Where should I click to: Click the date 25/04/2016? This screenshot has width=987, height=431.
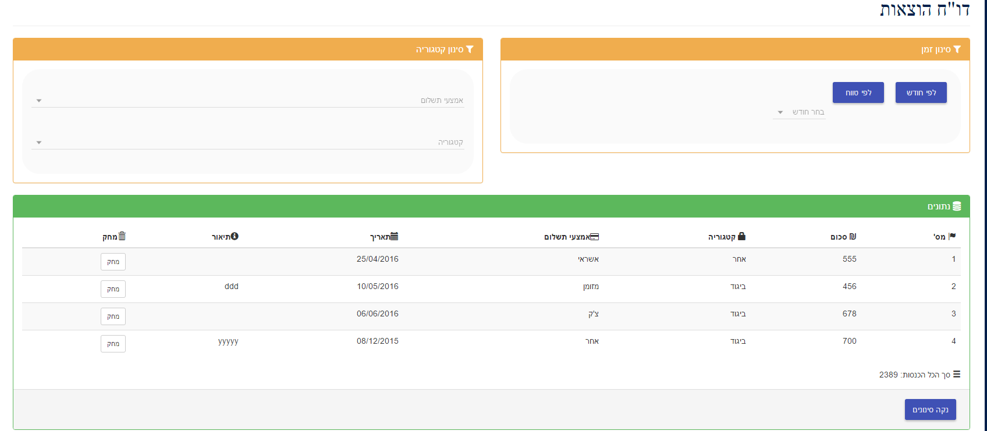coord(378,259)
